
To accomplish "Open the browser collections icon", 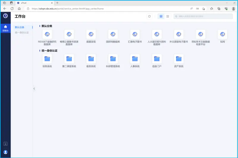I will (219, 9).
